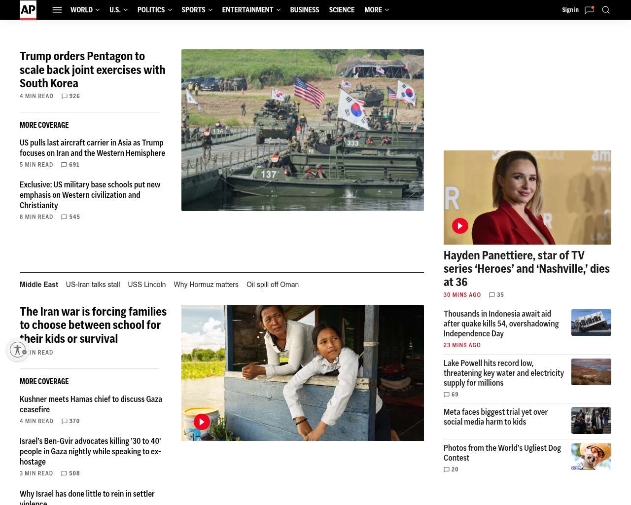The width and height of the screenshot is (631, 505).
Task: Select the Why Hormuz matters topic
Action: [x=206, y=285]
